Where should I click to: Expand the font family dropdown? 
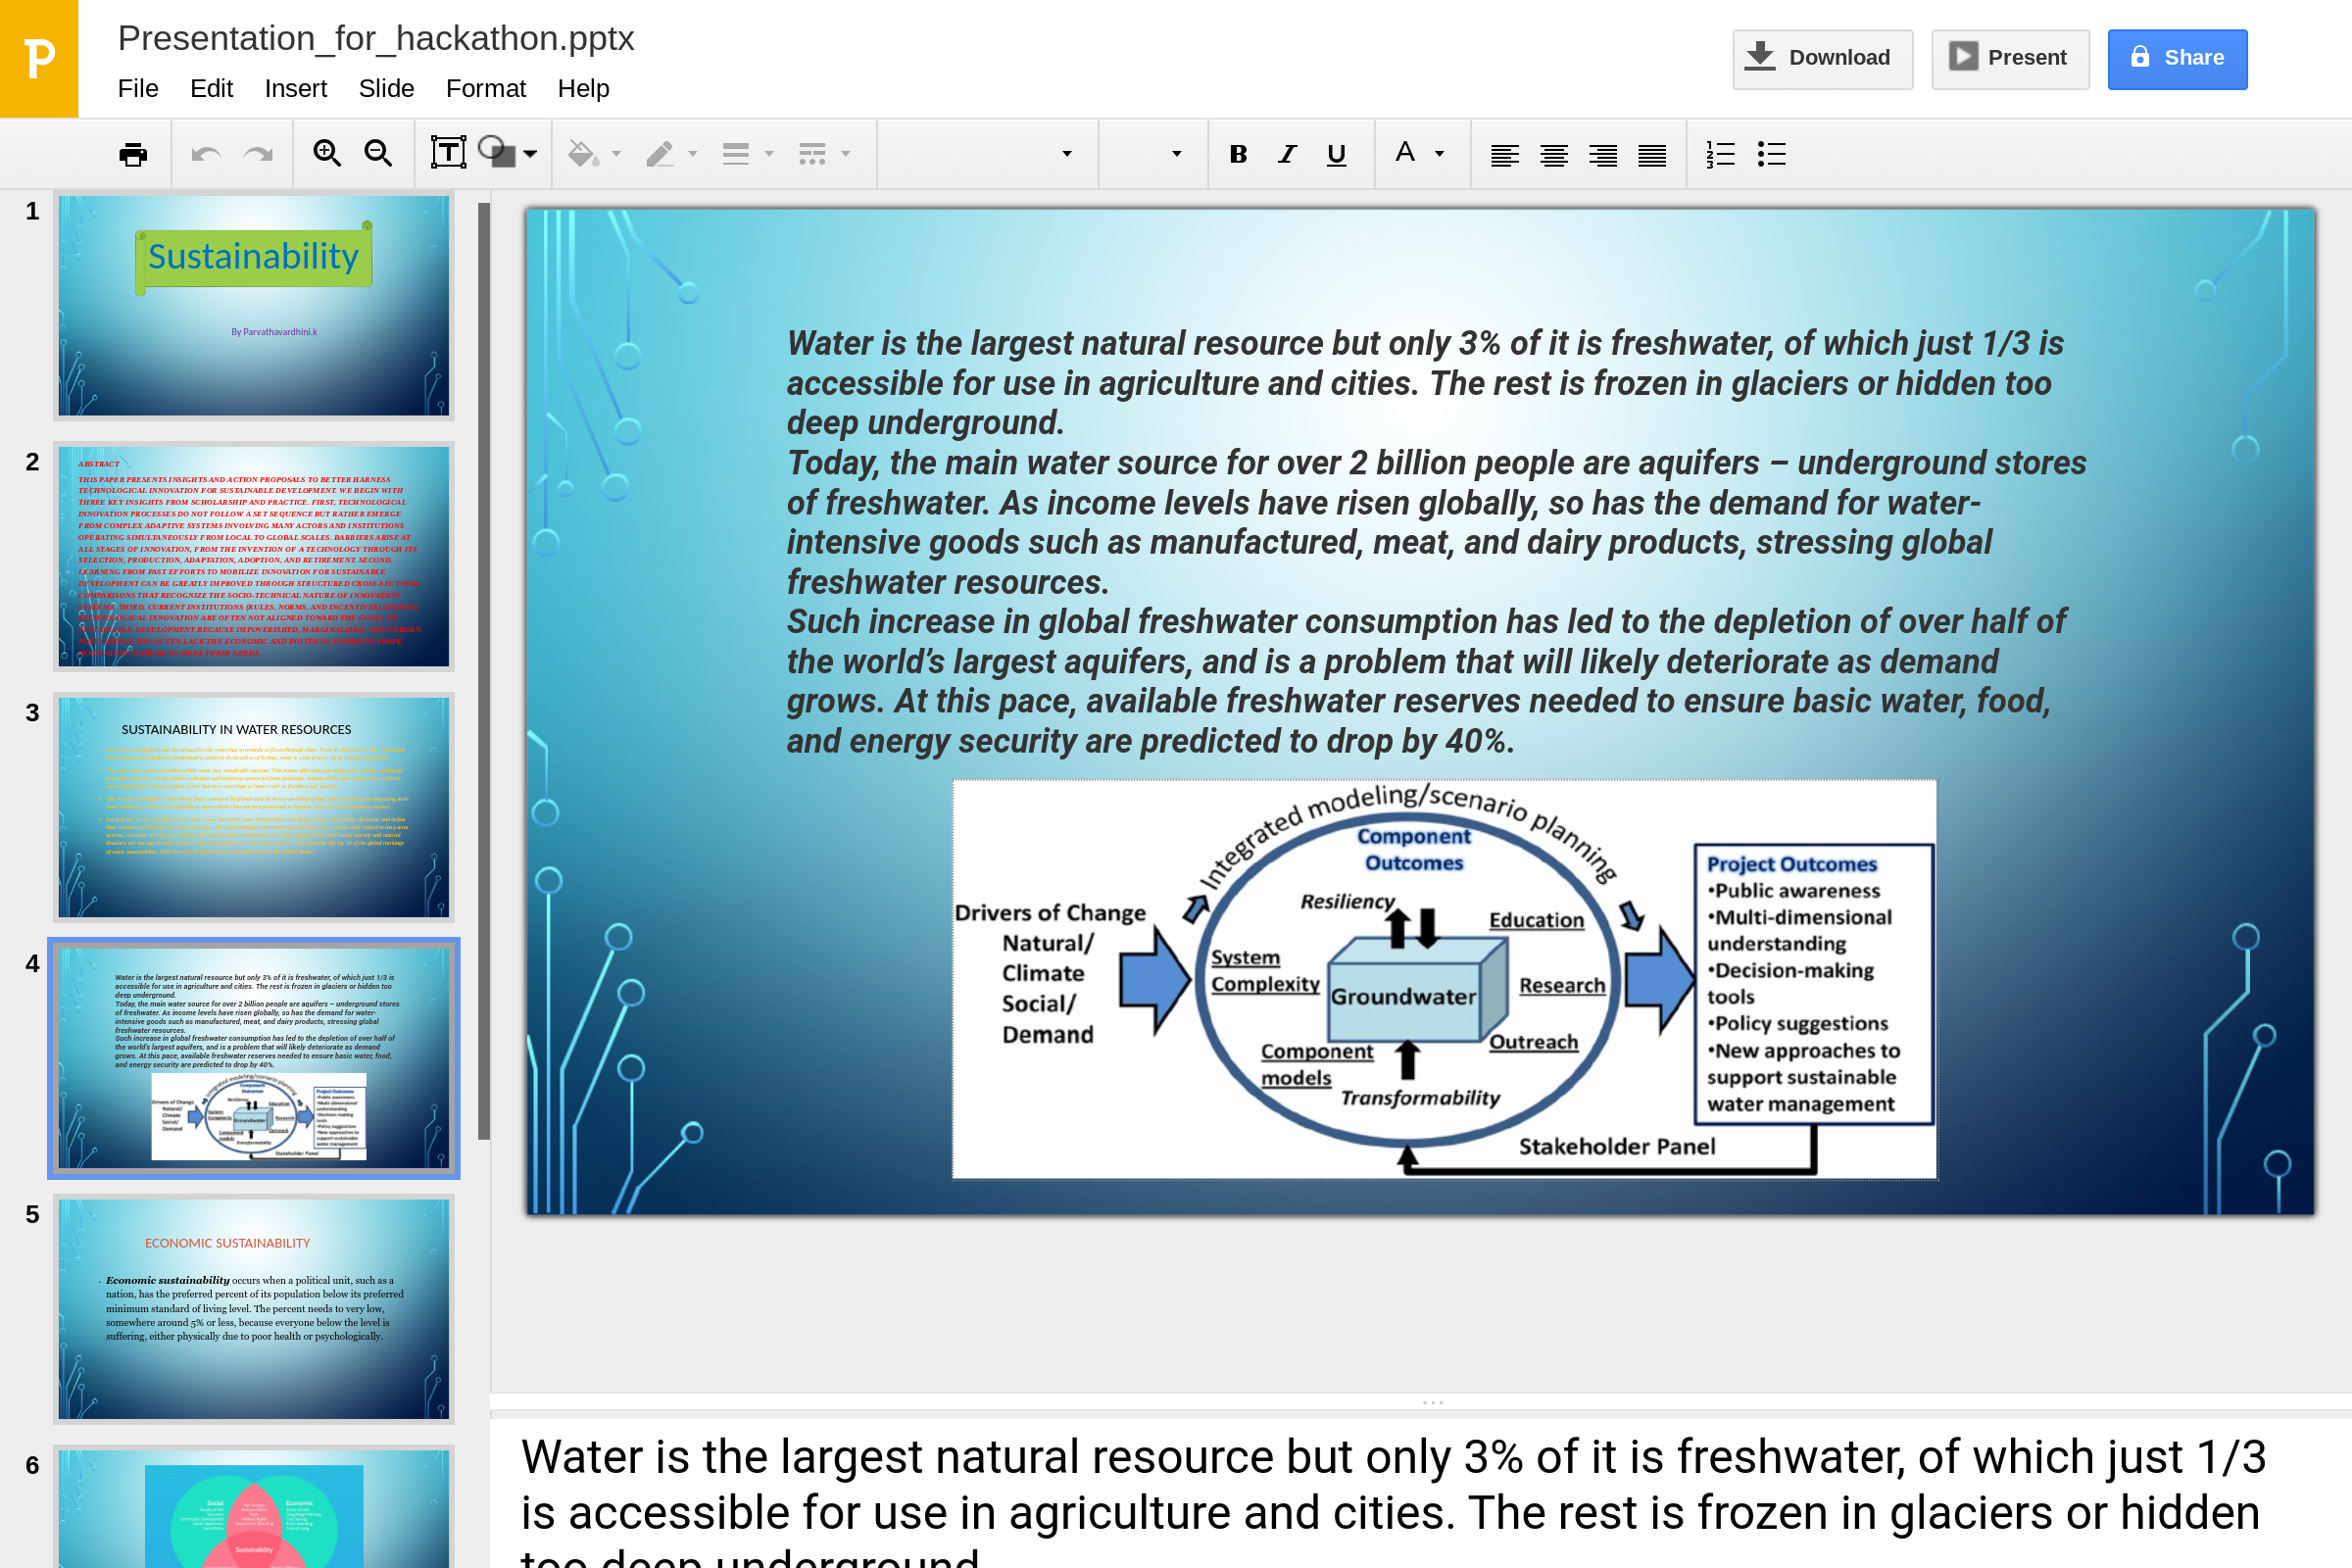click(x=1066, y=154)
